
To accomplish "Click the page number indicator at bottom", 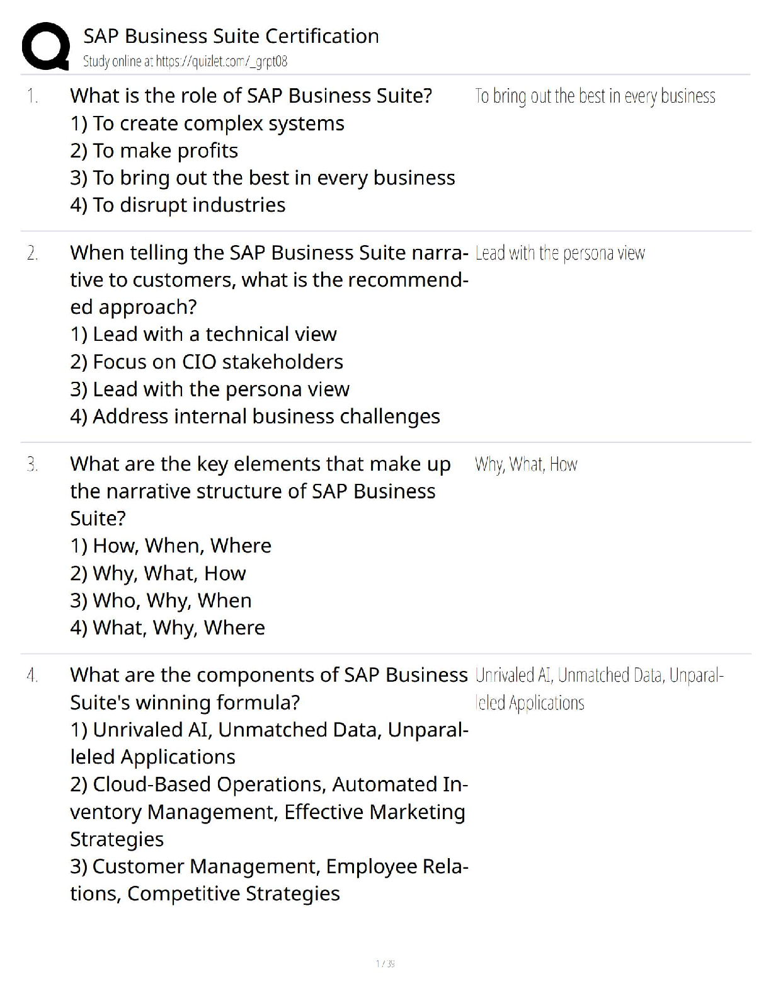I will point(385,963).
